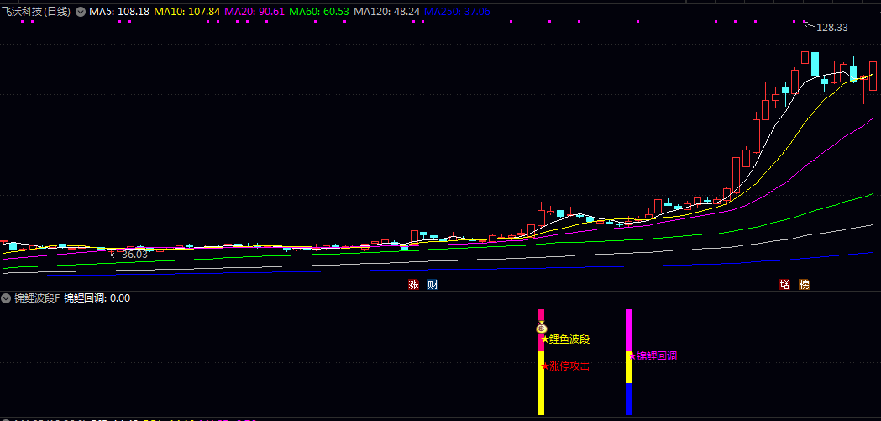Click the yellow ★鲤鱼波段 signal label
Viewport: 881px width, 421px height.
pyautogui.click(x=565, y=339)
